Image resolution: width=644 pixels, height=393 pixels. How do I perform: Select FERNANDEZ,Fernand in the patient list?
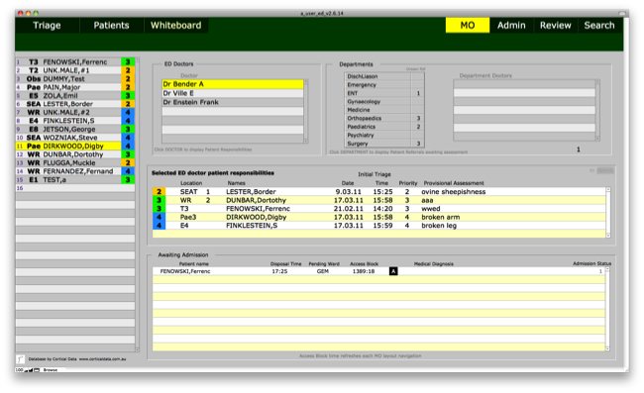75,171
